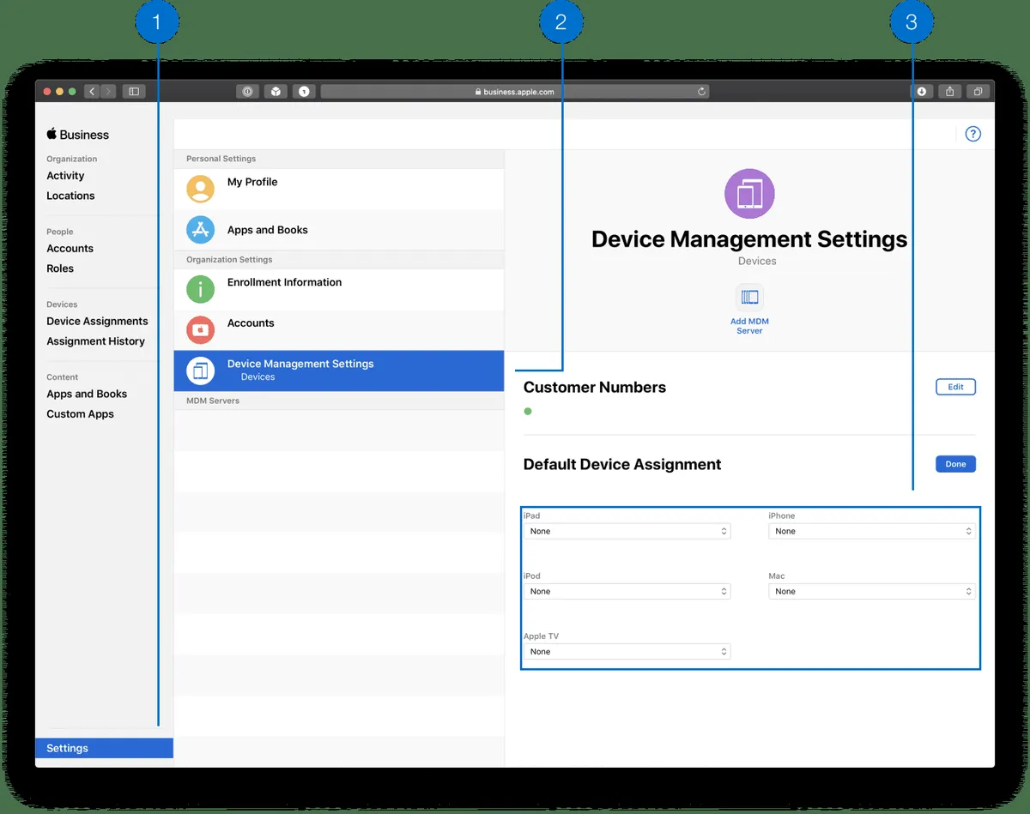Open Safari downloads icon
Viewport: 1030px width, 814px height.
click(922, 91)
